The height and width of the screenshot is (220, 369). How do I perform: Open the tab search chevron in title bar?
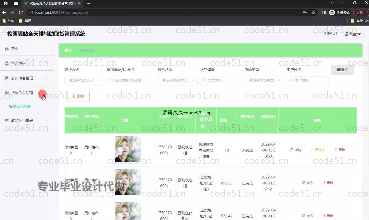coord(331,3)
